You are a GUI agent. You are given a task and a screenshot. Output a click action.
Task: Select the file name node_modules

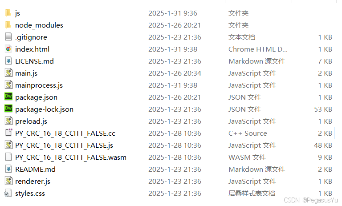(39, 25)
